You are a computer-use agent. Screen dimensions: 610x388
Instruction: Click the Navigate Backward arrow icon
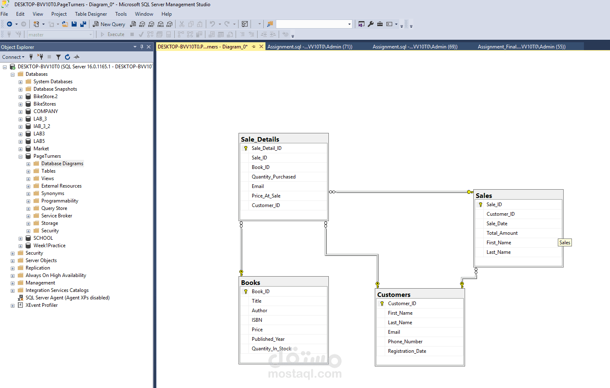9,24
